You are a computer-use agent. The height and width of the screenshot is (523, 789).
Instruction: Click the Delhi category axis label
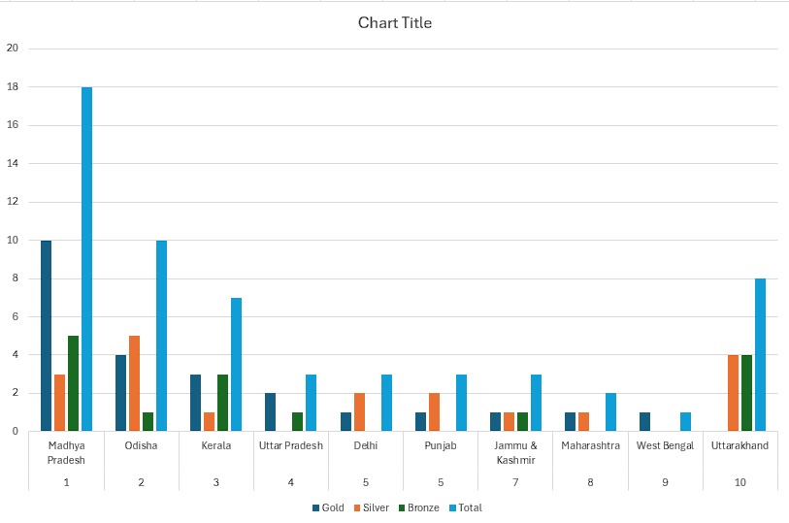pos(367,445)
